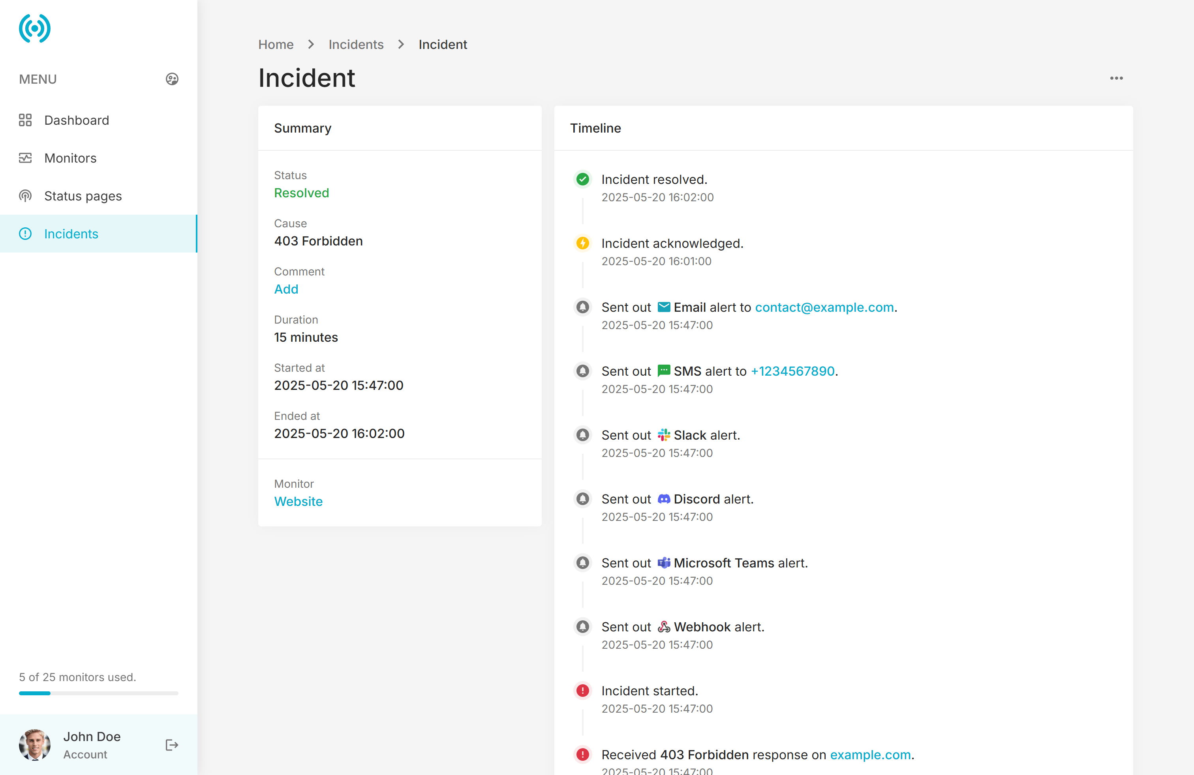Click the monitors usage progress bar
This screenshot has height=775, width=1194.
tap(98, 693)
